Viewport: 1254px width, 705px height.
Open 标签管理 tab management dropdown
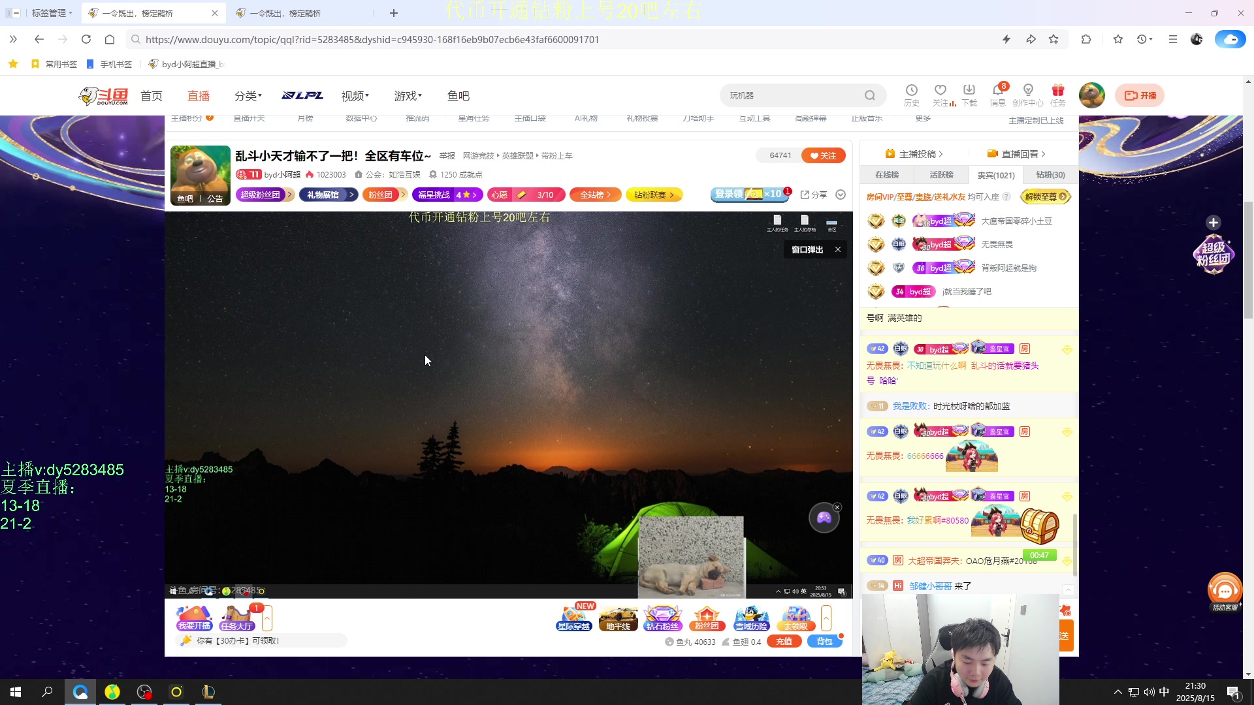click(x=52, y=13)
